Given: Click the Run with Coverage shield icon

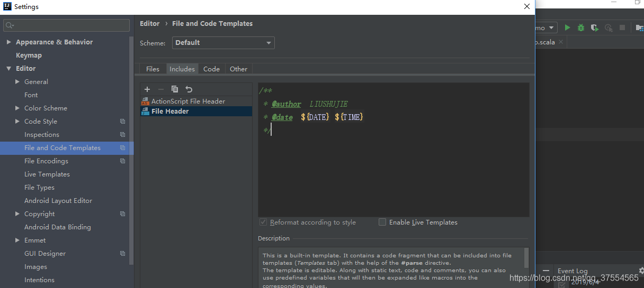Looking at the screenshot, I should 595,27.
